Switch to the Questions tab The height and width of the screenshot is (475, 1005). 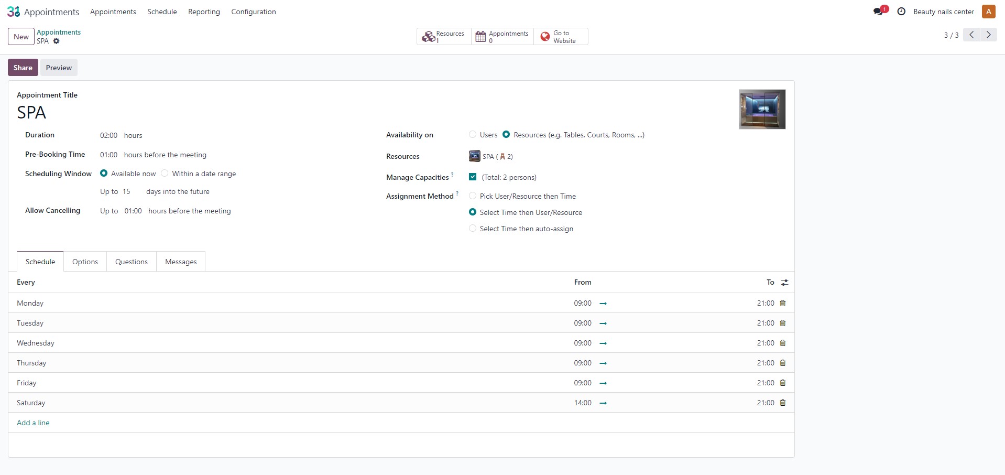click(131, 262)
